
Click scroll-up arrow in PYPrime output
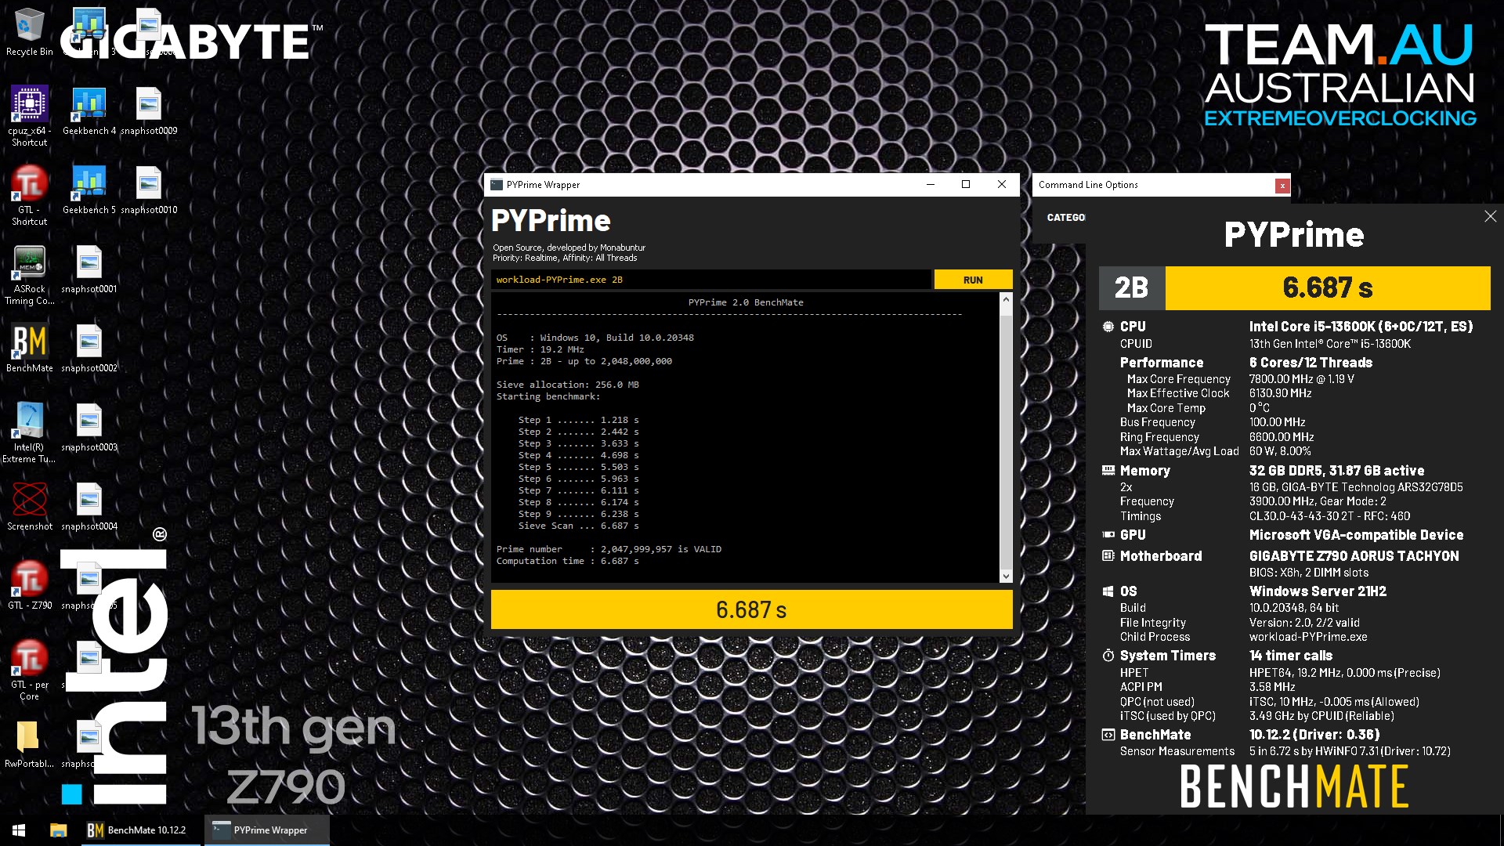1006,300
